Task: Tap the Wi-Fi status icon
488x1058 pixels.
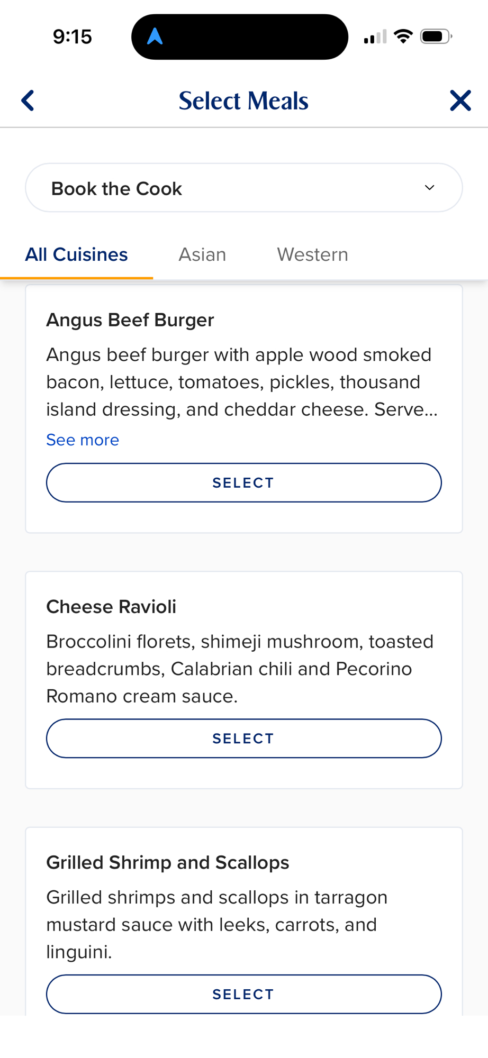Action: [x=403, y=37]
